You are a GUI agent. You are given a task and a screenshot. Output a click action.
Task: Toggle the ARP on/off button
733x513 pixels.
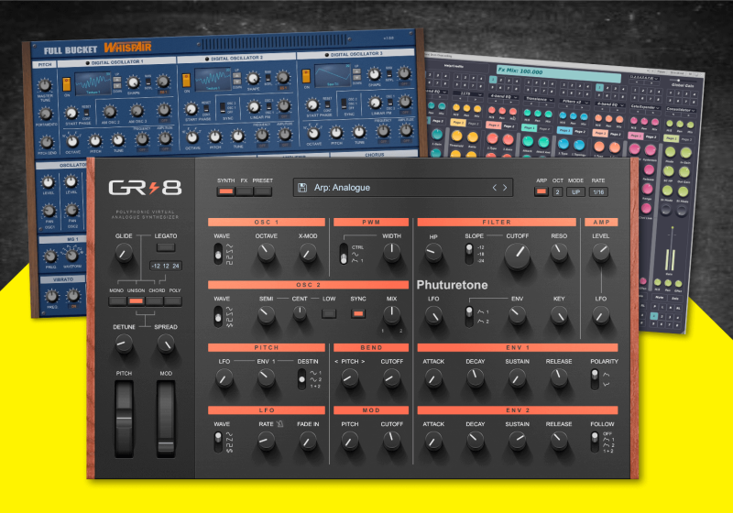[542, 191]
